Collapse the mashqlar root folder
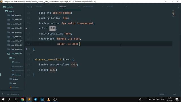 [x=8, y=7]
